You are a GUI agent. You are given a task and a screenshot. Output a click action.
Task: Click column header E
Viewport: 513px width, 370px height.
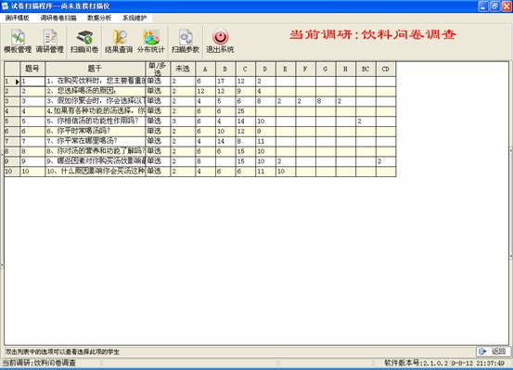pyautogui.click(x=286, y=69)
